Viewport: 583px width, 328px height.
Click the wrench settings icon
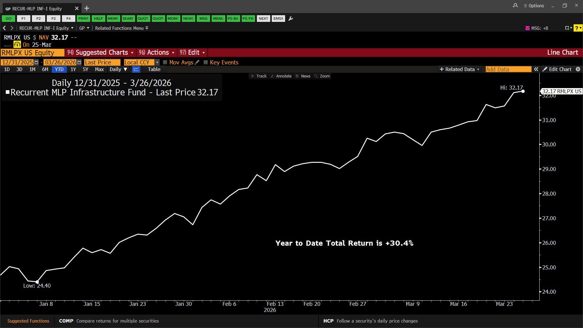[291, 19]
